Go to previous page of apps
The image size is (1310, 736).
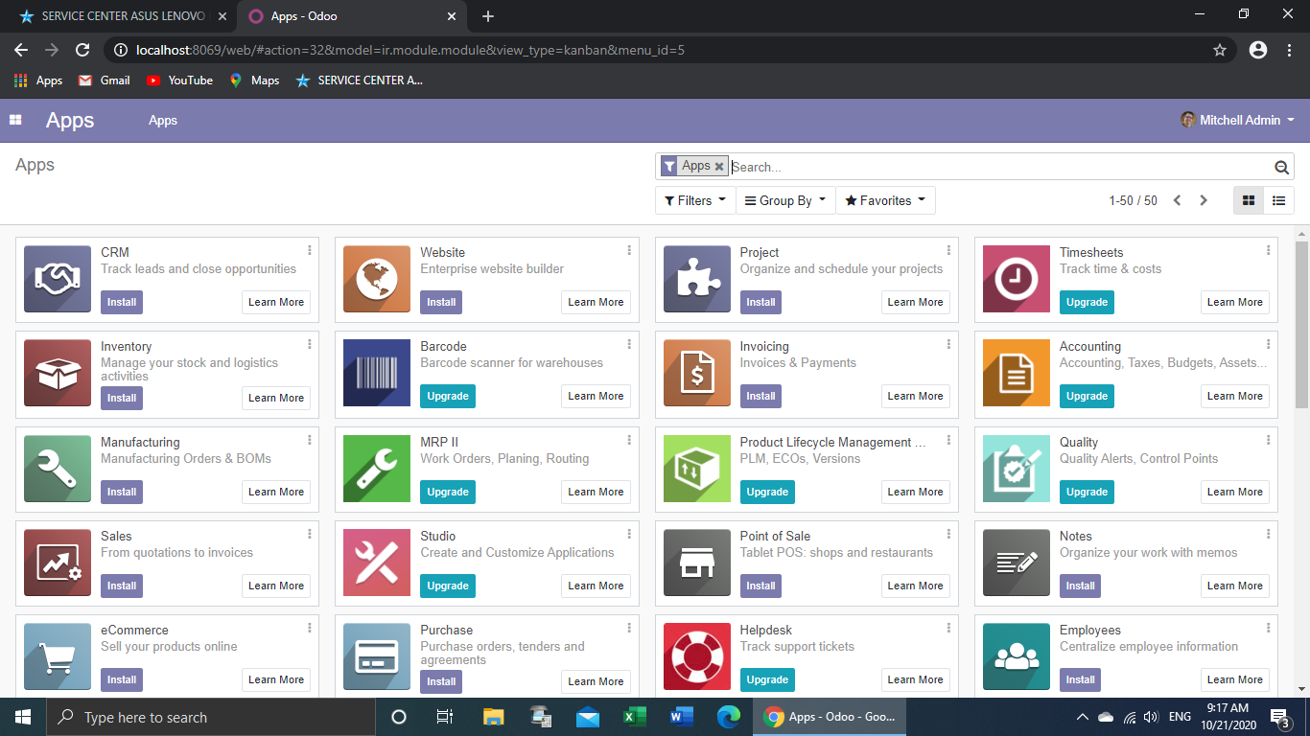click(x=1177, y=200)
